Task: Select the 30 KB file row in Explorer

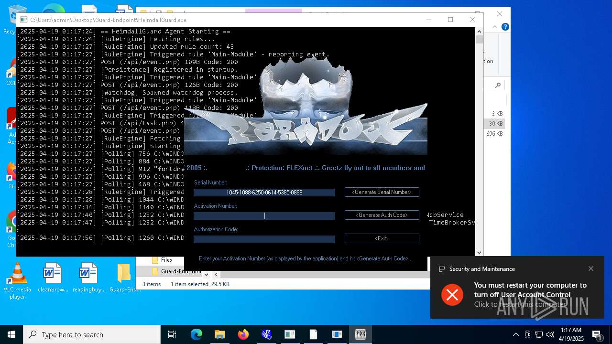Action: click(494, 124)
